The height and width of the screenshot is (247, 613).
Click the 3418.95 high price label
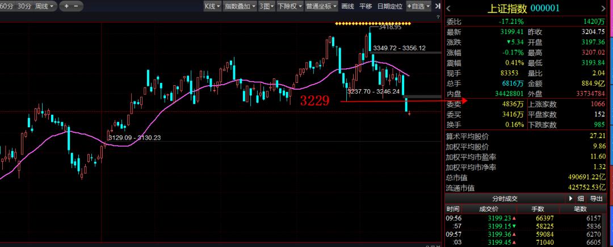coord(390,27)
